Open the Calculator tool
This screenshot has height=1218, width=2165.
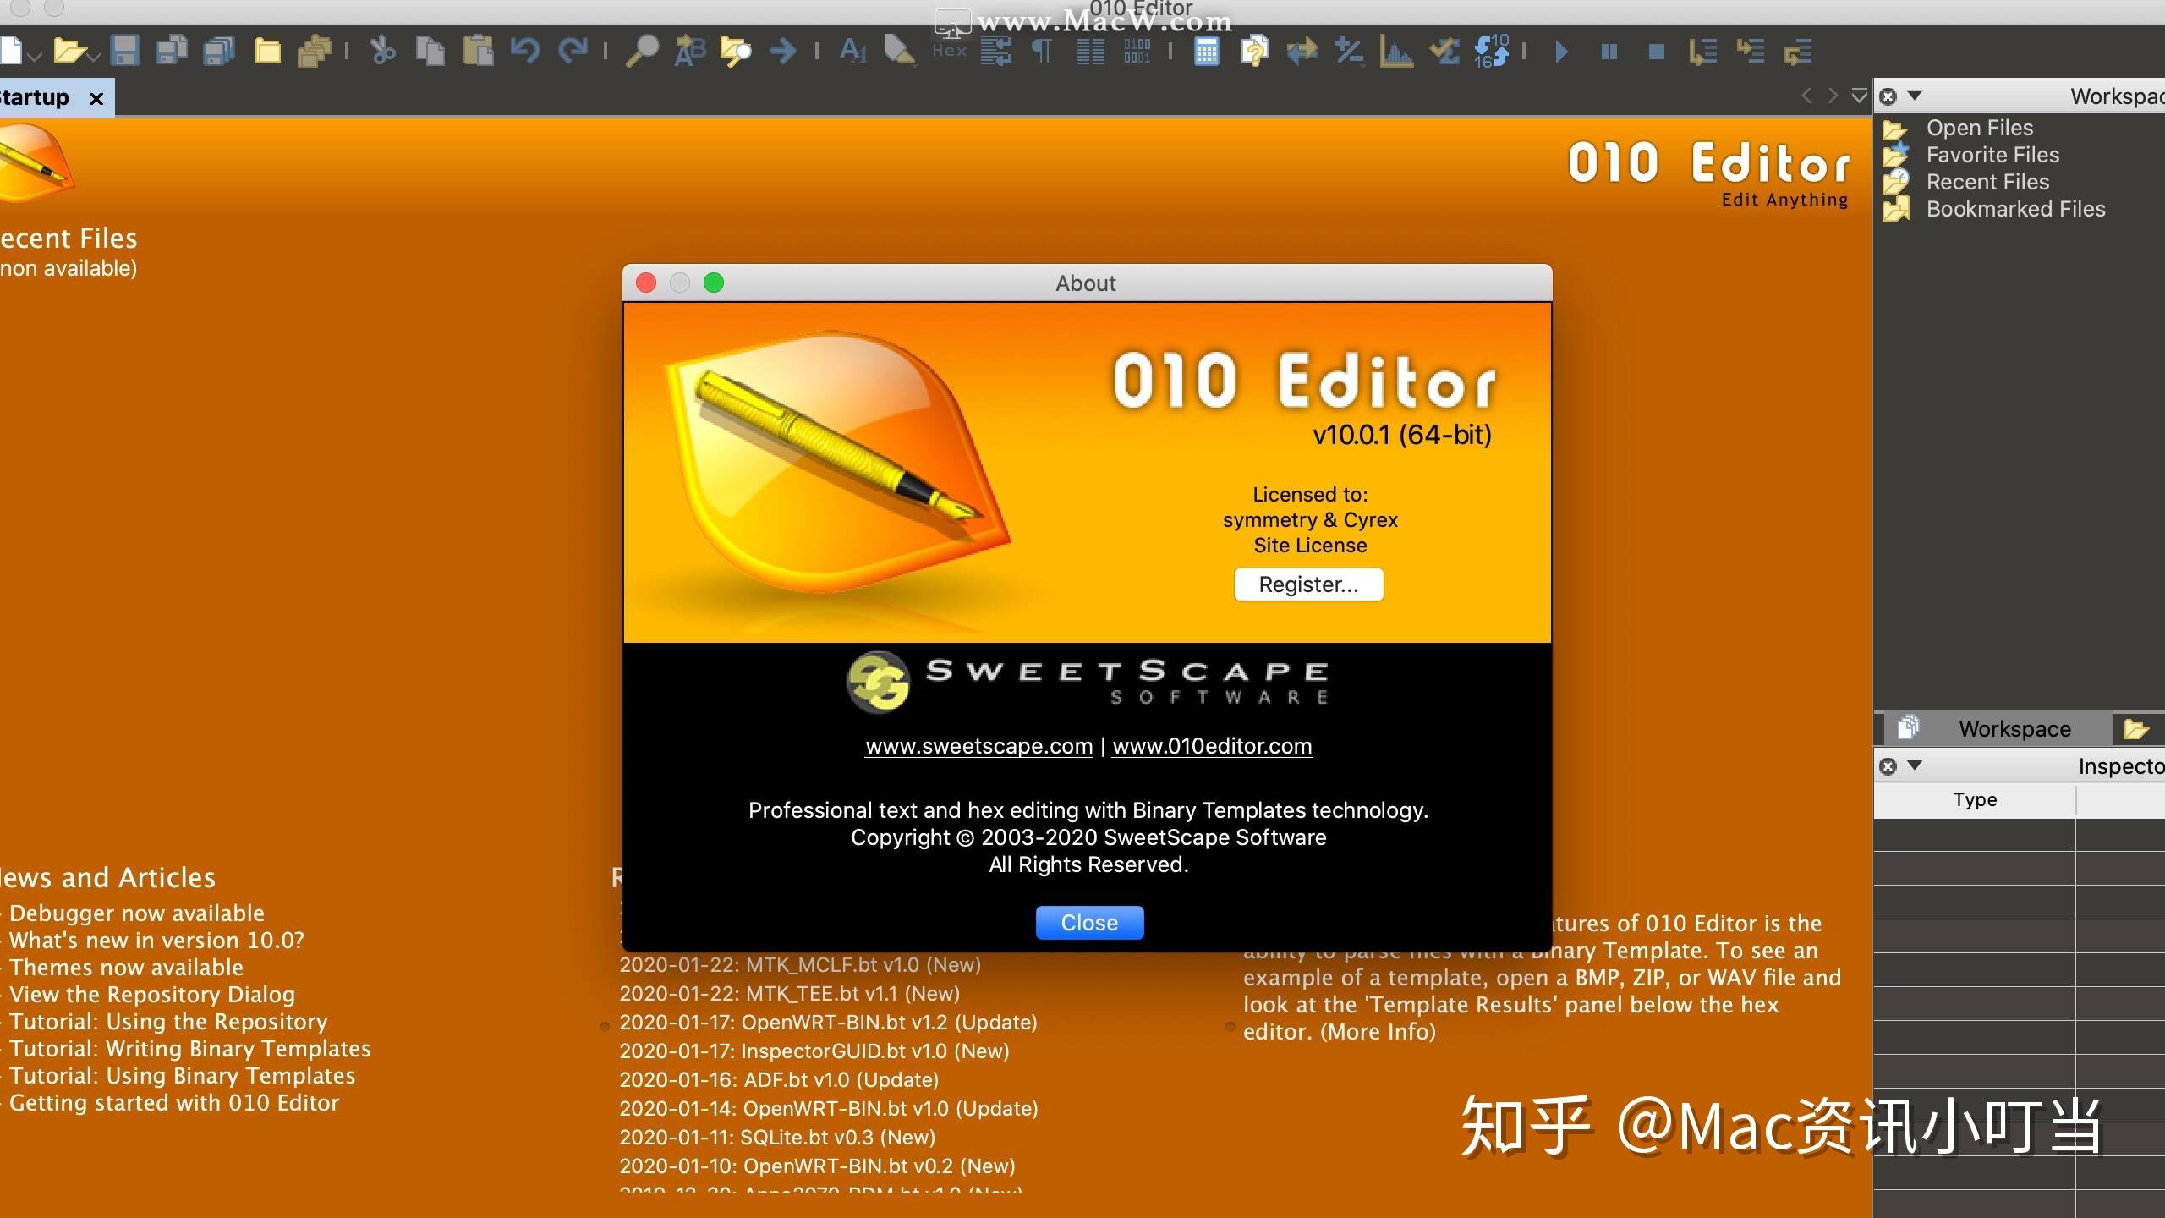[1207, 51]
